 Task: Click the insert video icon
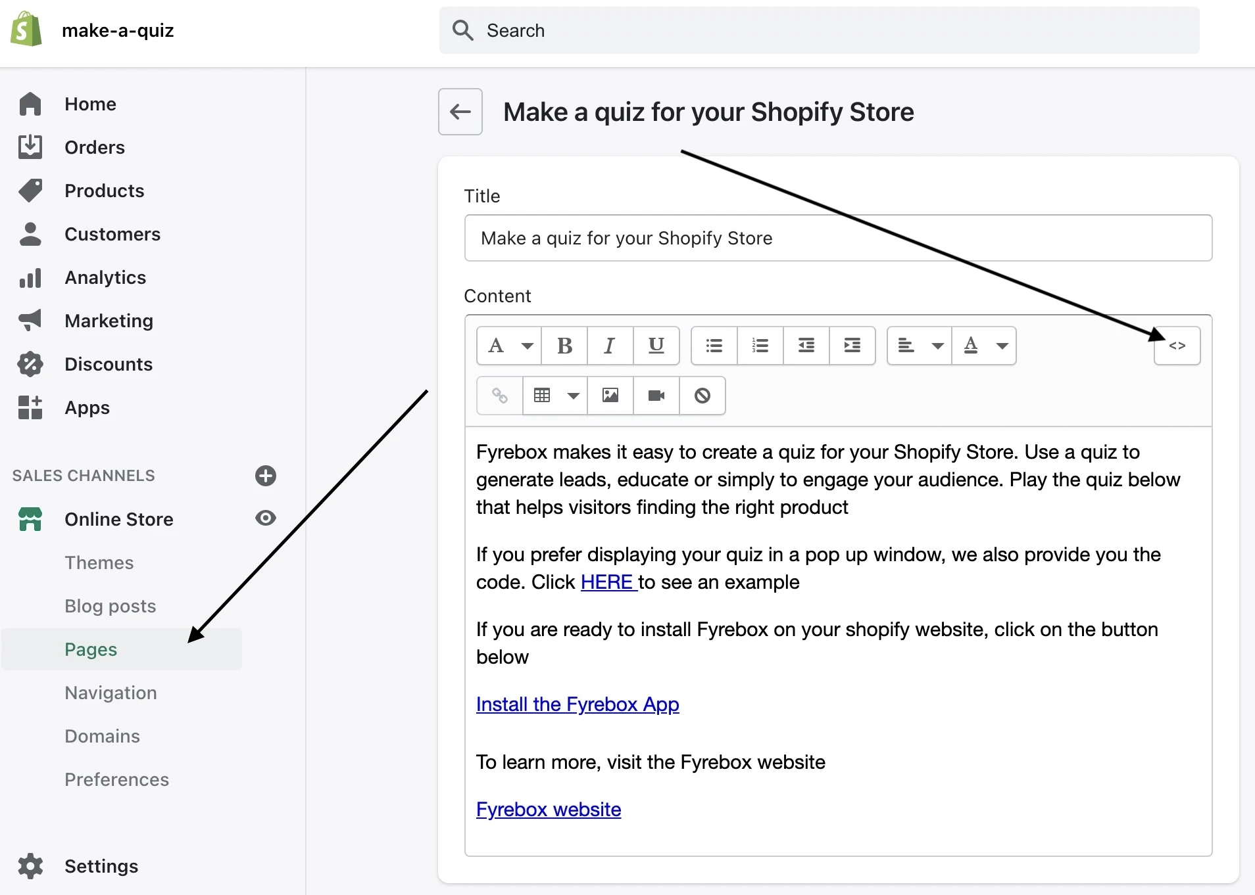pyautogui.click(x=656, y=396)
